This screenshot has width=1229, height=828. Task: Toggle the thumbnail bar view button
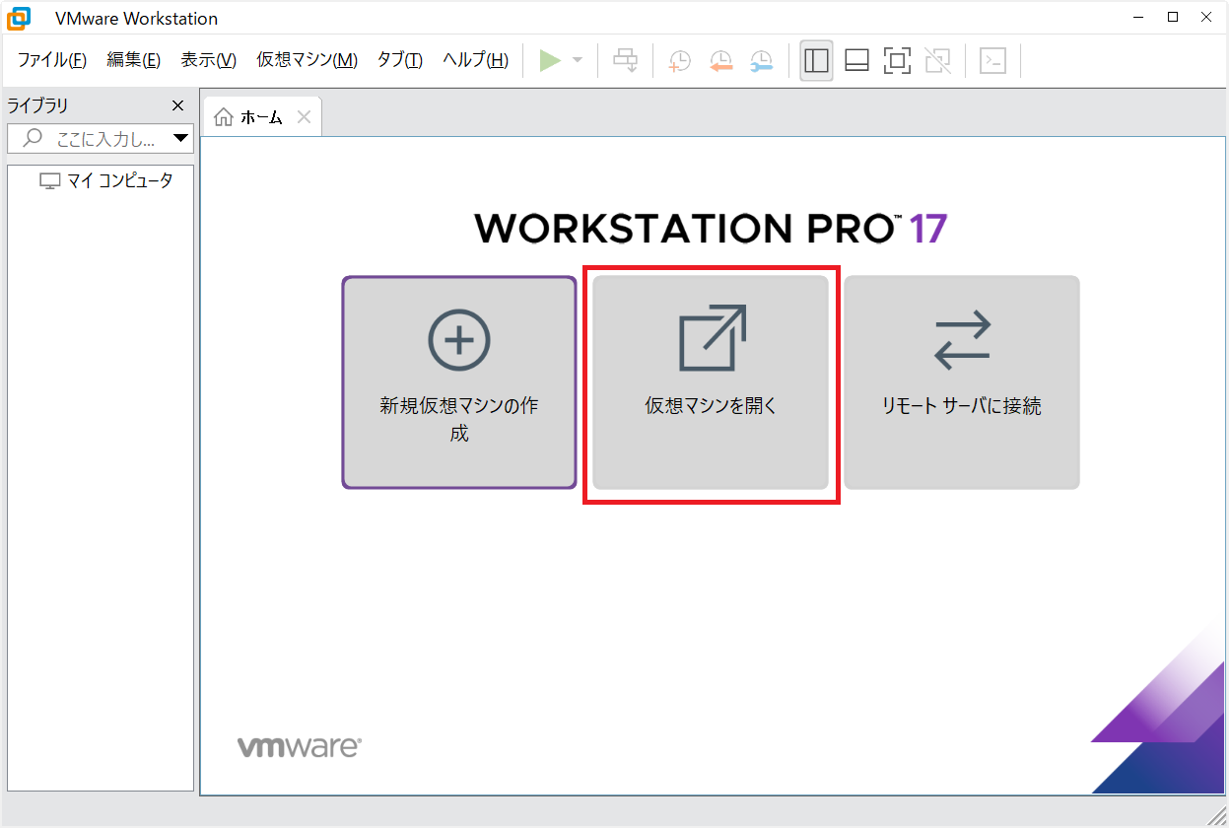point(856,61)
